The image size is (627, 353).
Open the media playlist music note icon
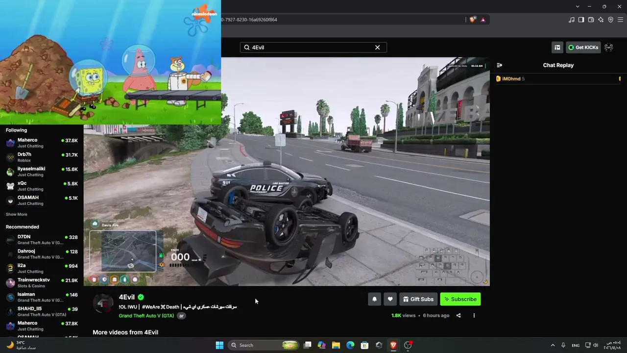[572, 20]
